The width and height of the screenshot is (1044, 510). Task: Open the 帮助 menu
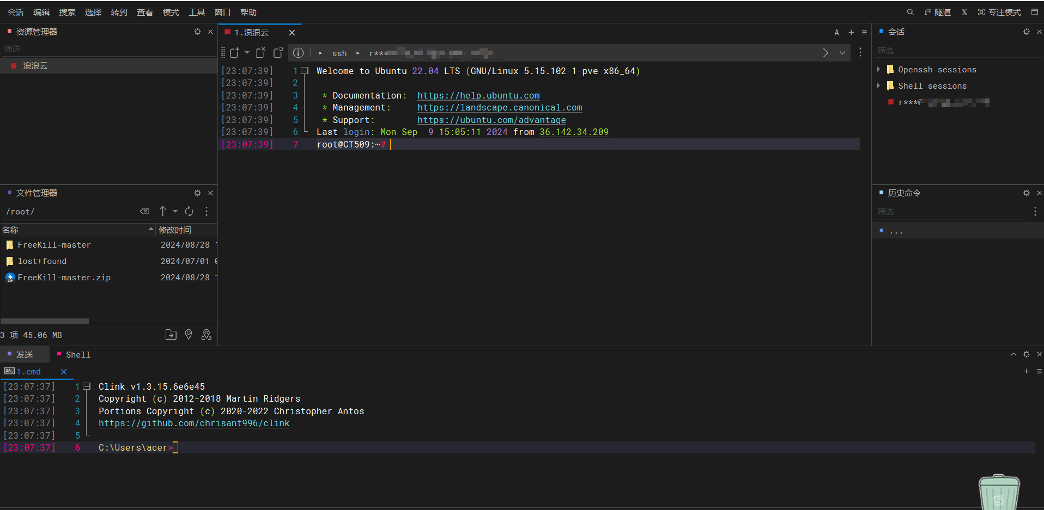pyautogui.click(x=248, y=12)
